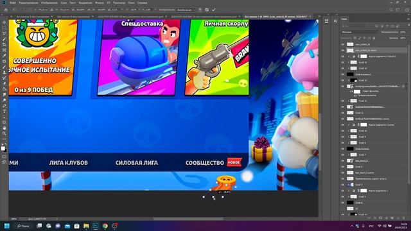Select the Rectangular Marquee tool

tap(4, 28)
